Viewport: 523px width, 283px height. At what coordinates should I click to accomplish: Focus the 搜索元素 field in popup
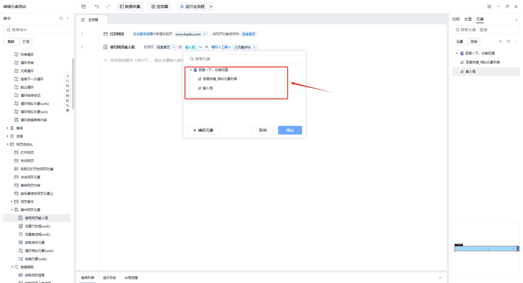[244, 59]
